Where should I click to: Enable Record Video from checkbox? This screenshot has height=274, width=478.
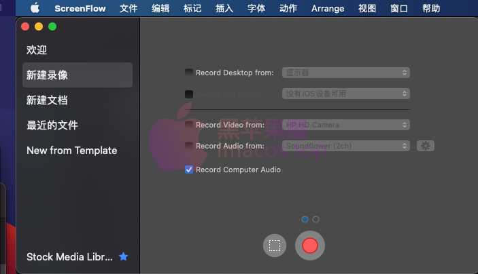(x=189, y=125)
